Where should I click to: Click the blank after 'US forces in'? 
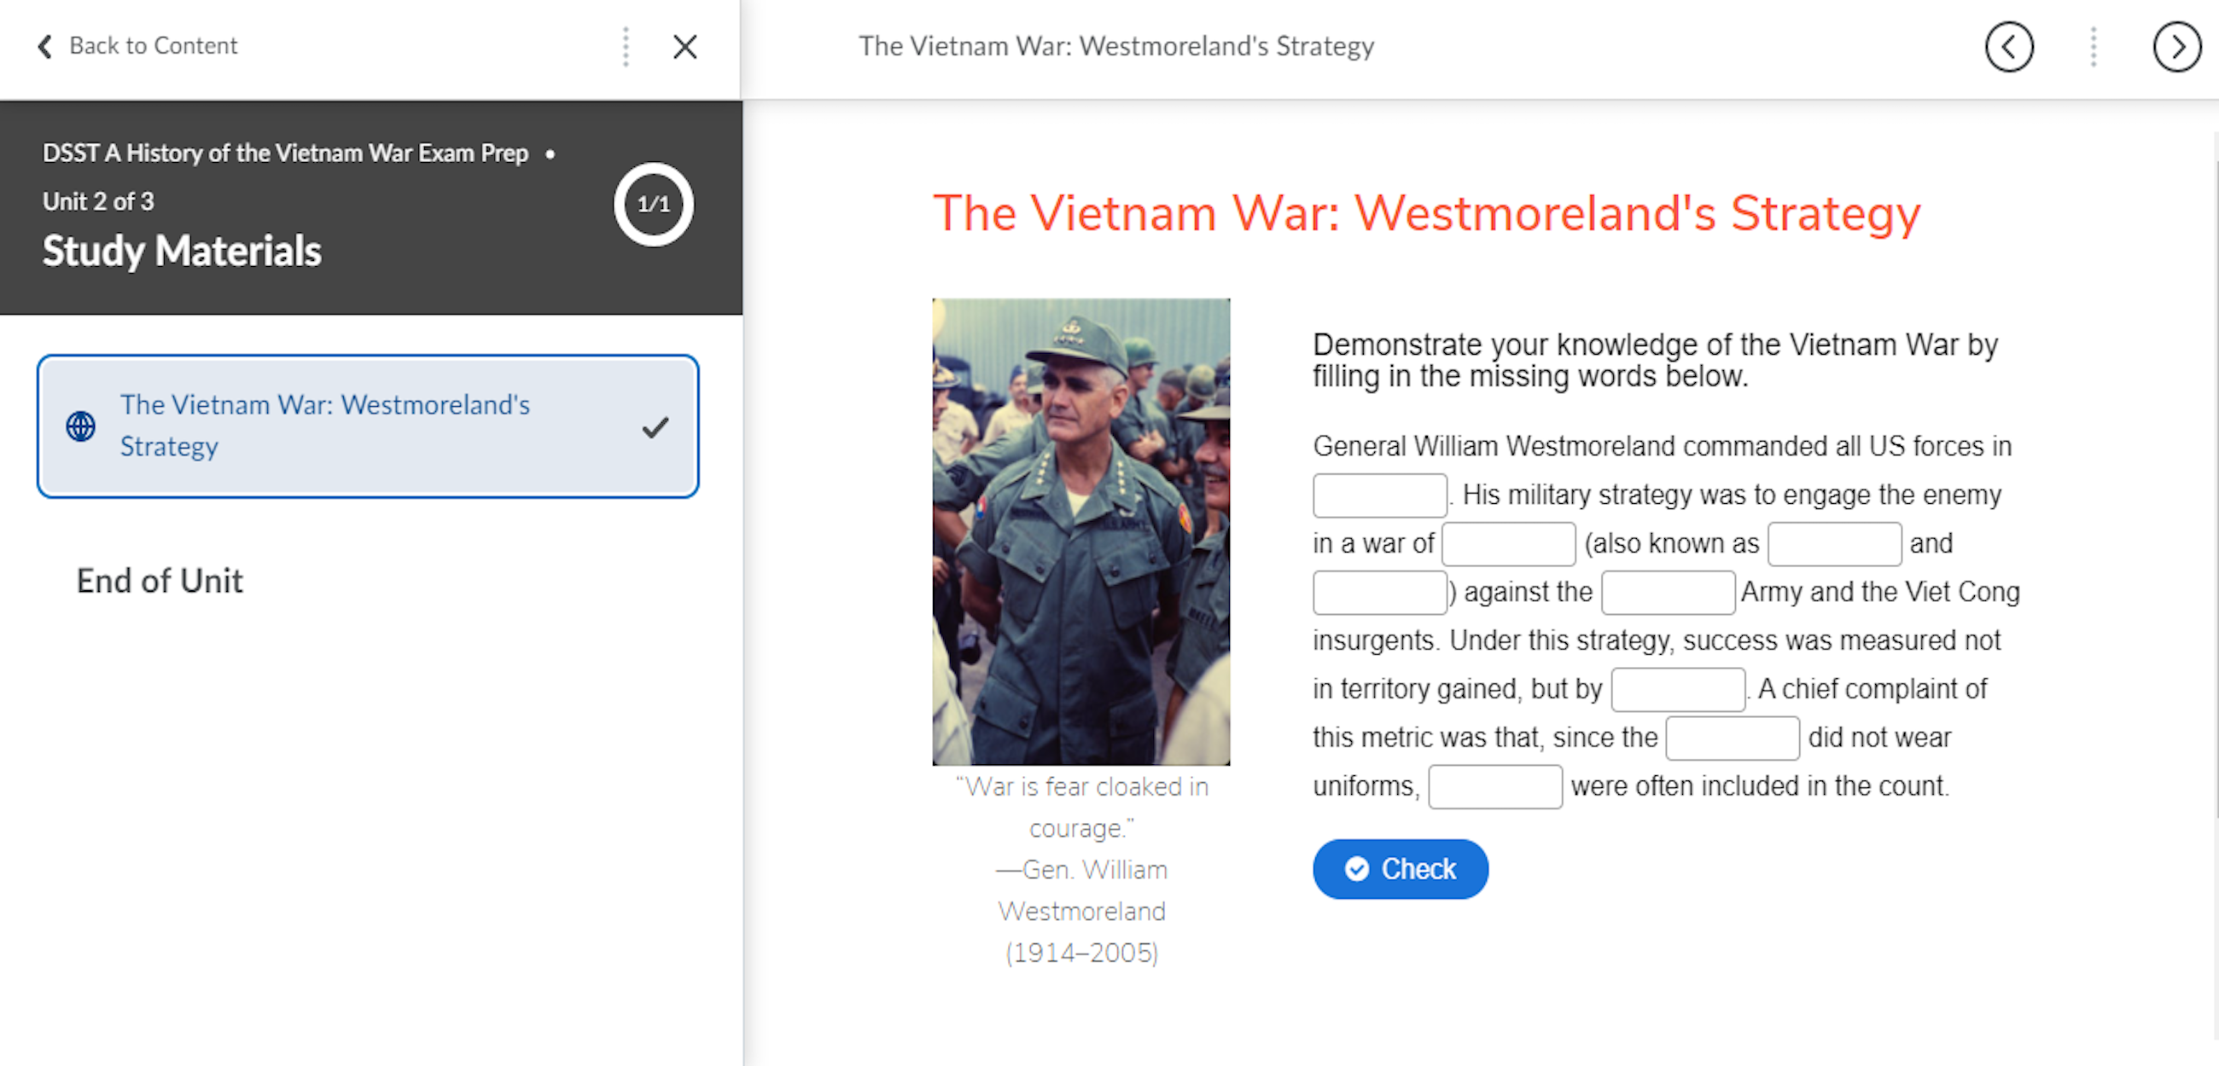pyautogui.click(x=1379, y=495)
